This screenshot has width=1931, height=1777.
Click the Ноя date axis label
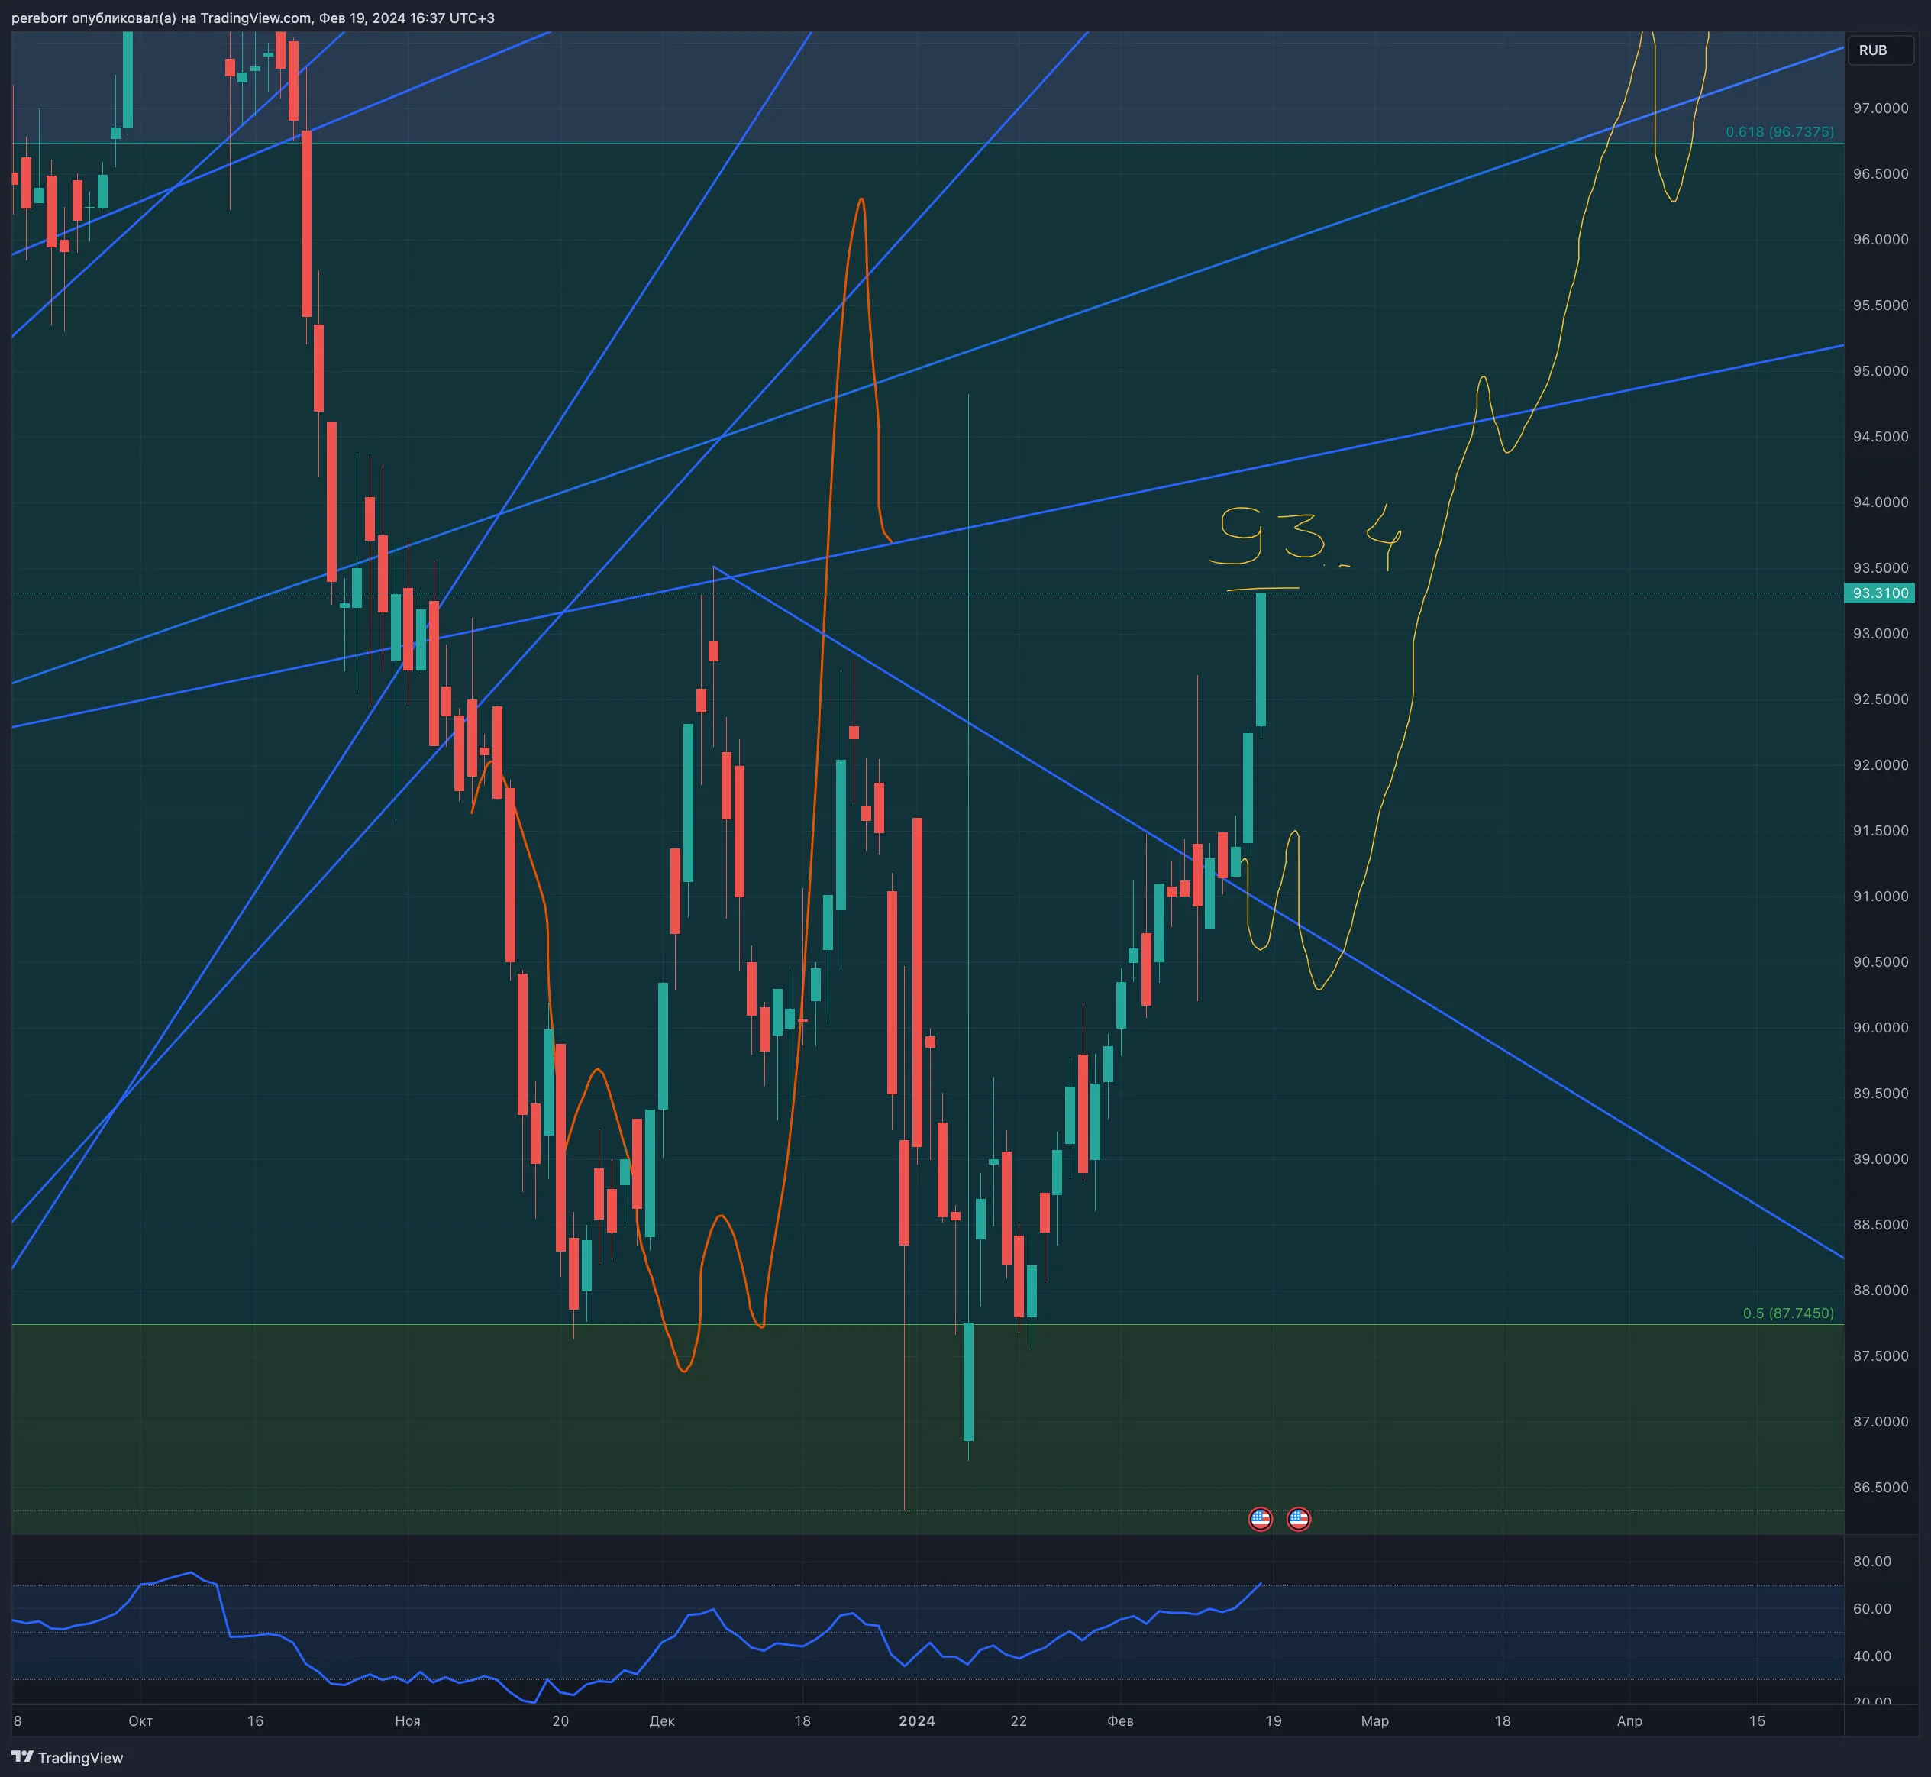[x=408, y=1720]
